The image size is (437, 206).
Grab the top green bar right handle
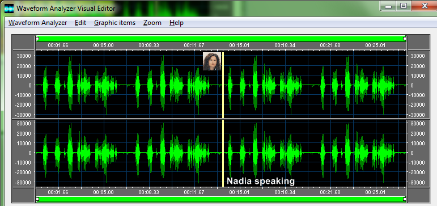[405, 39]
